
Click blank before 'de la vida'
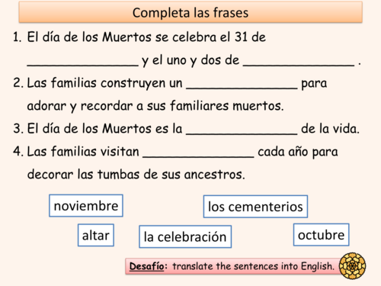(242, 133)
